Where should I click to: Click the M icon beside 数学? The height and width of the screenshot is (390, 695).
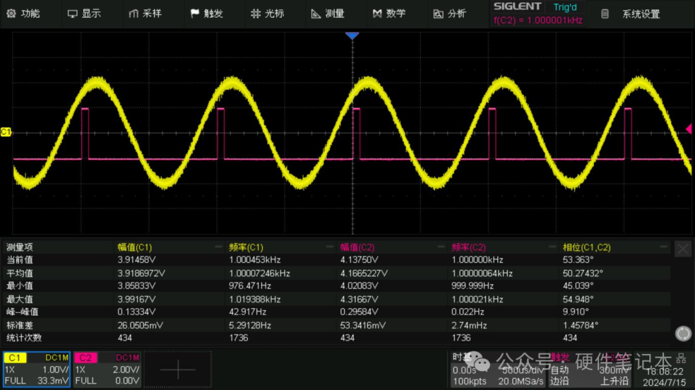[377, 13]
